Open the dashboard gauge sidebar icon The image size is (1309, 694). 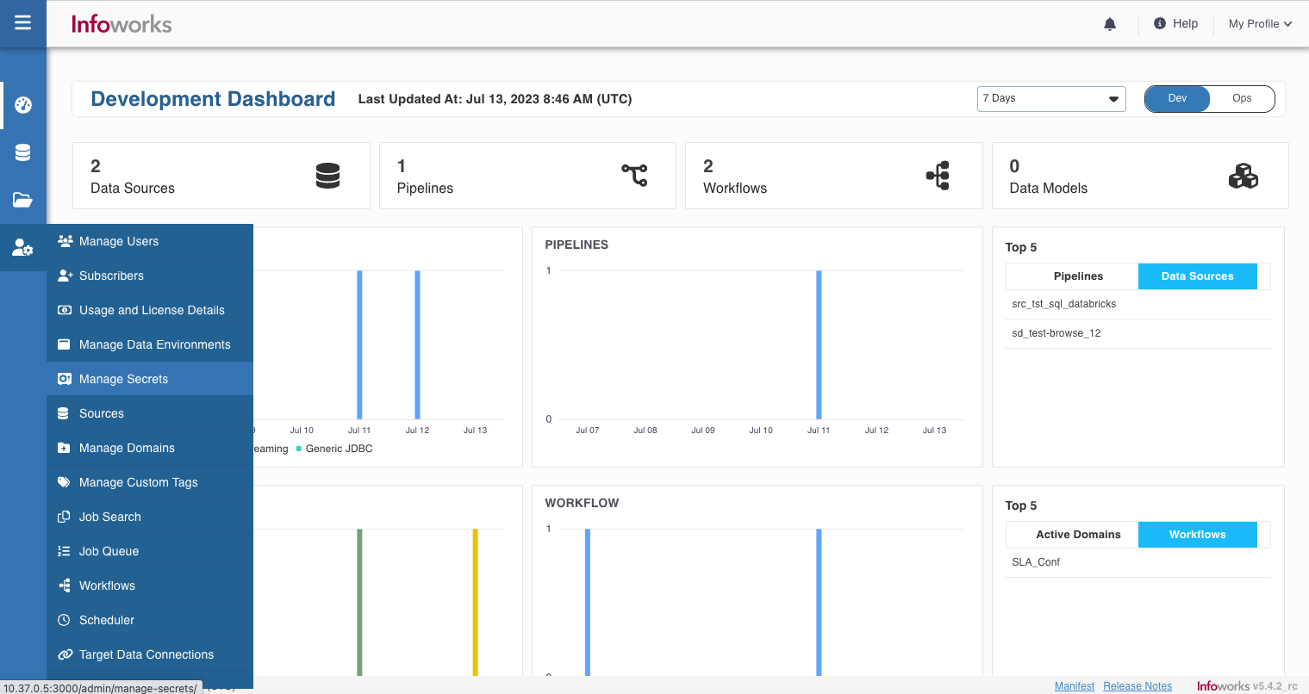tap(23, 105)
